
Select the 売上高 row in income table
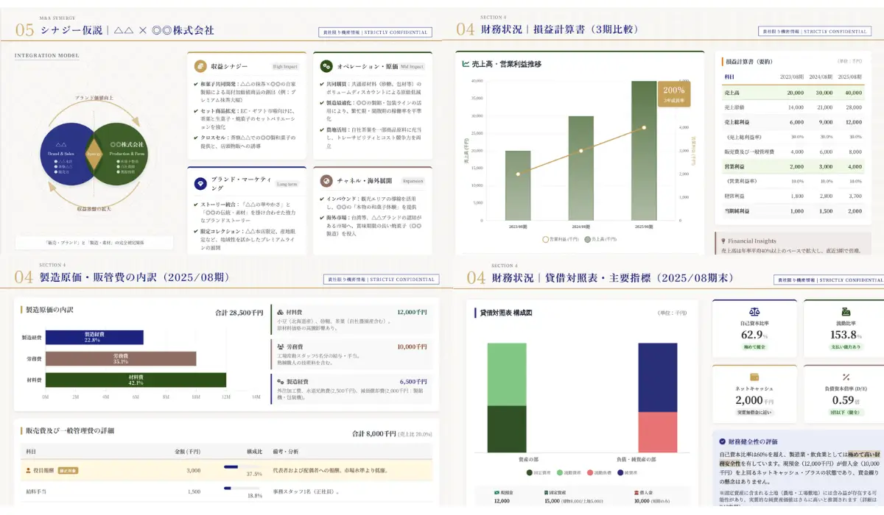click(x=792, y=93)
